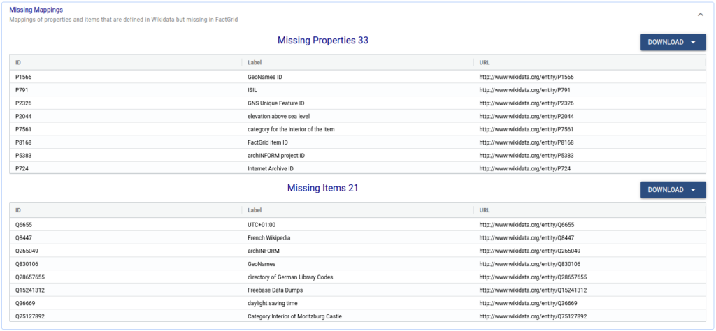Open Missing Properties download dropdown arrow
The height and width of the screenshot is (331, 716).
pyautogui.click(x=693, y=43)
